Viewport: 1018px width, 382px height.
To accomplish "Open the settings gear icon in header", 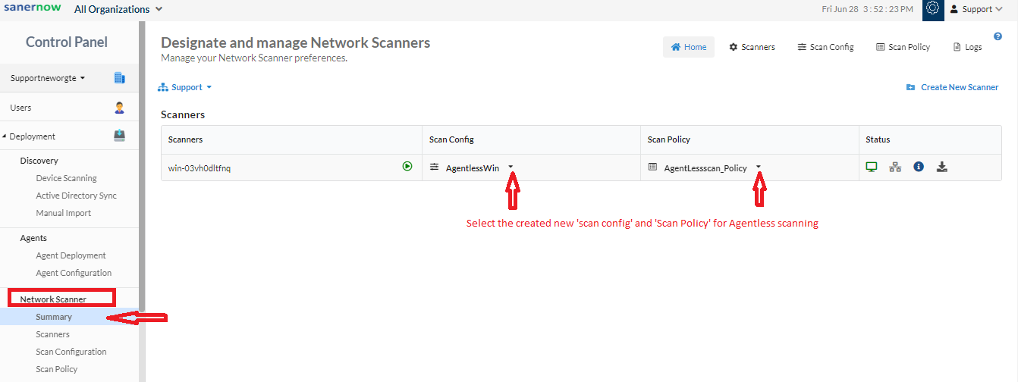I will tap(933, 9).
